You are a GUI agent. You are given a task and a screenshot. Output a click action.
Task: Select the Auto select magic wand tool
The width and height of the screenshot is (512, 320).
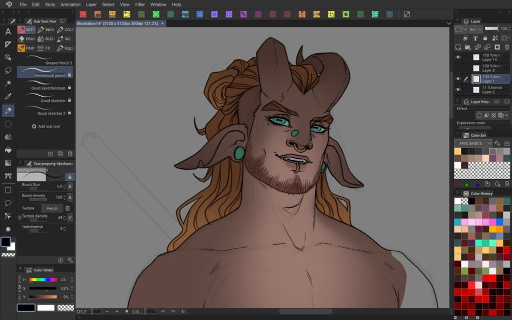[x=8, y=83]
